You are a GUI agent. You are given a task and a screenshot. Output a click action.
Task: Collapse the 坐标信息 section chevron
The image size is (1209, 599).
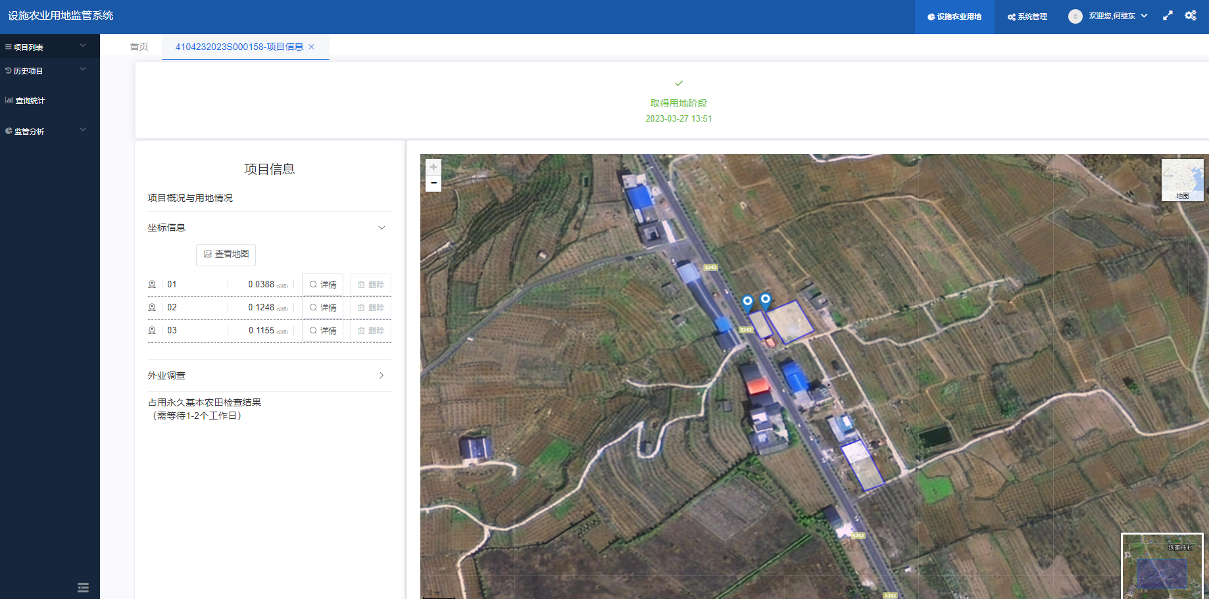coord(382,228)
